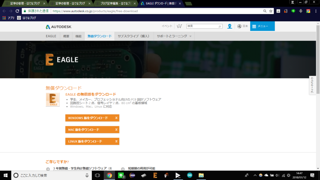320x180 pixels.
Task: Click the search magnifier in site search
Action: click(x=220, y=26)
